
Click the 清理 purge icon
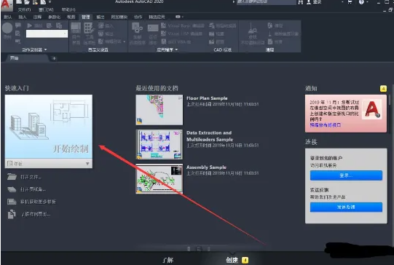pyautogui.click(x=270, y=25)
